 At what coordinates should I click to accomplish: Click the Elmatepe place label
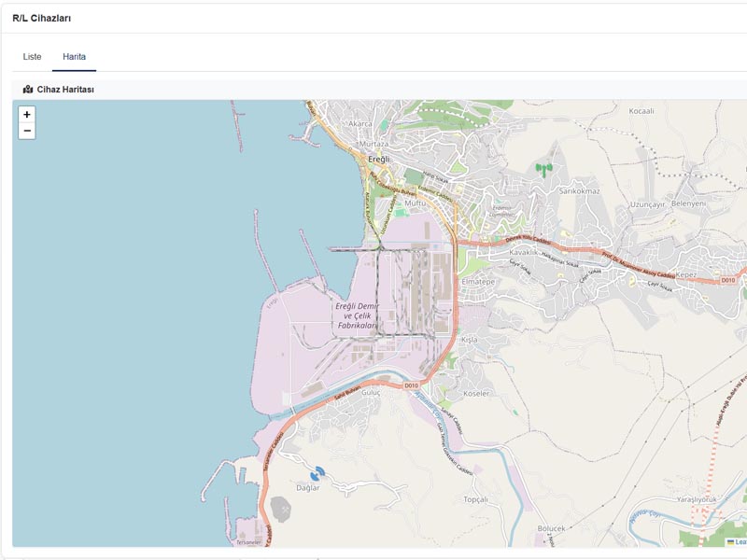pyautogui.click(x=478, y=282)
